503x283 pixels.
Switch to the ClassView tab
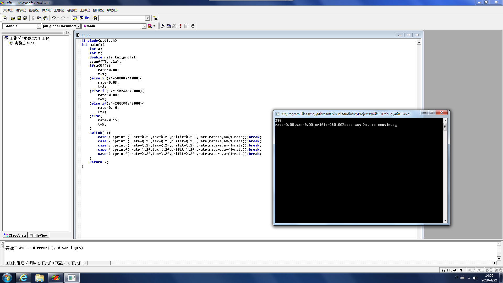click(15, 235)
